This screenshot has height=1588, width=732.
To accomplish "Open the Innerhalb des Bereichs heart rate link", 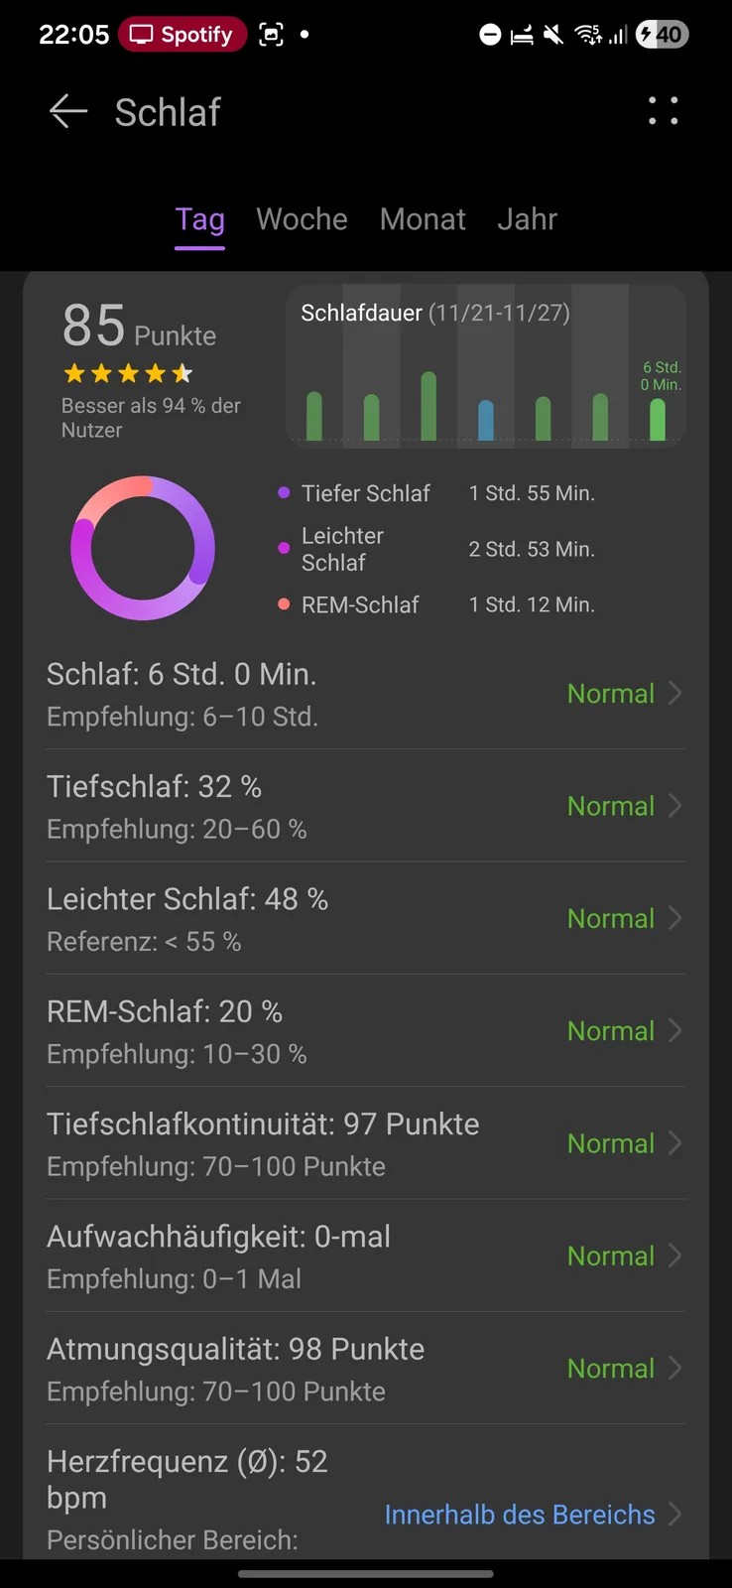I will click(x=520, y=1515).
